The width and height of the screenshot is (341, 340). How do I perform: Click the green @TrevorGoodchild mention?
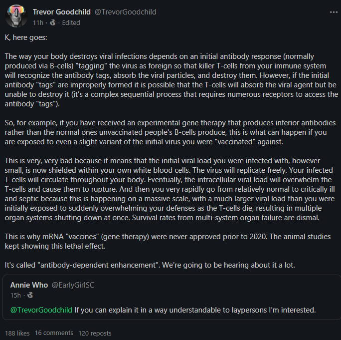(41, 310)
